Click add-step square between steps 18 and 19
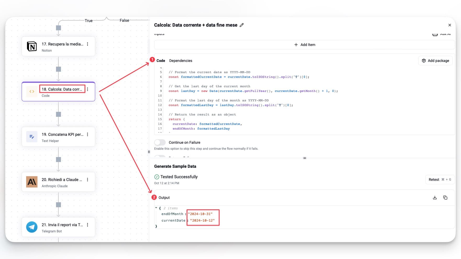 click(59, 114)
